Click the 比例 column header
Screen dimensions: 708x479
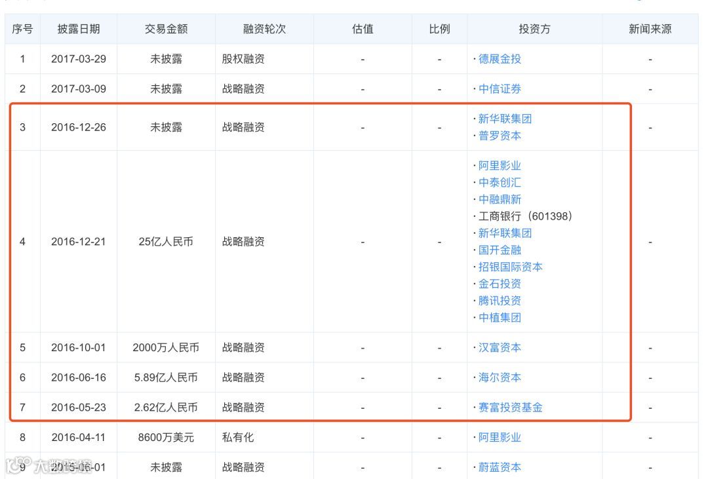[439, 29]
